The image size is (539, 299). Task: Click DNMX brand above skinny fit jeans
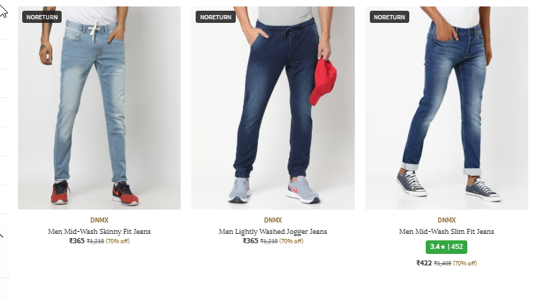point(100,220)
